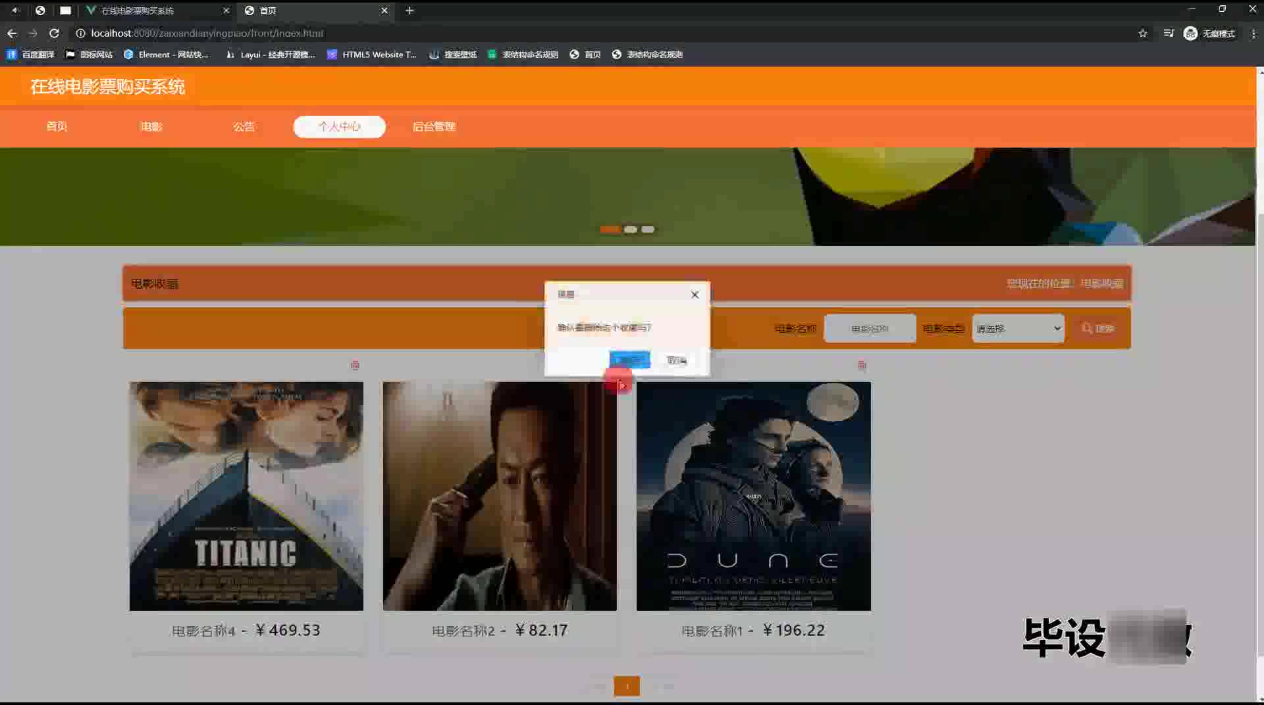Viewport: 1264px width, 705px height.
Task: Click the globe icon in the title strip
Action: point(40,11)
